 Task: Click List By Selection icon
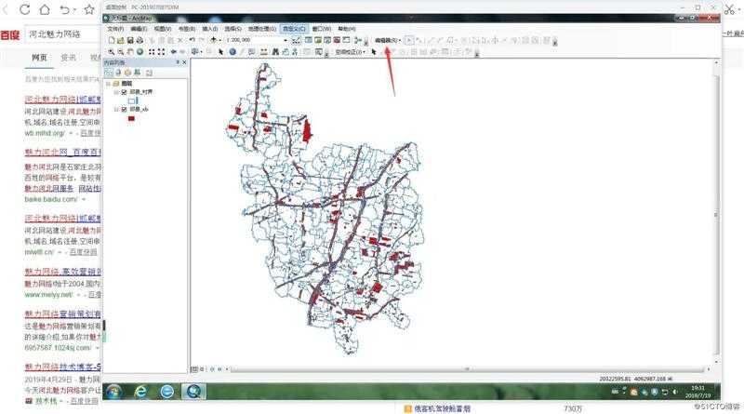click(137, 73)
